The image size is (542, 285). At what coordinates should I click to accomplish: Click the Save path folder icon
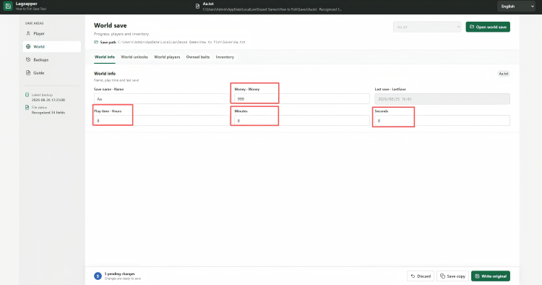pos(96,42)
